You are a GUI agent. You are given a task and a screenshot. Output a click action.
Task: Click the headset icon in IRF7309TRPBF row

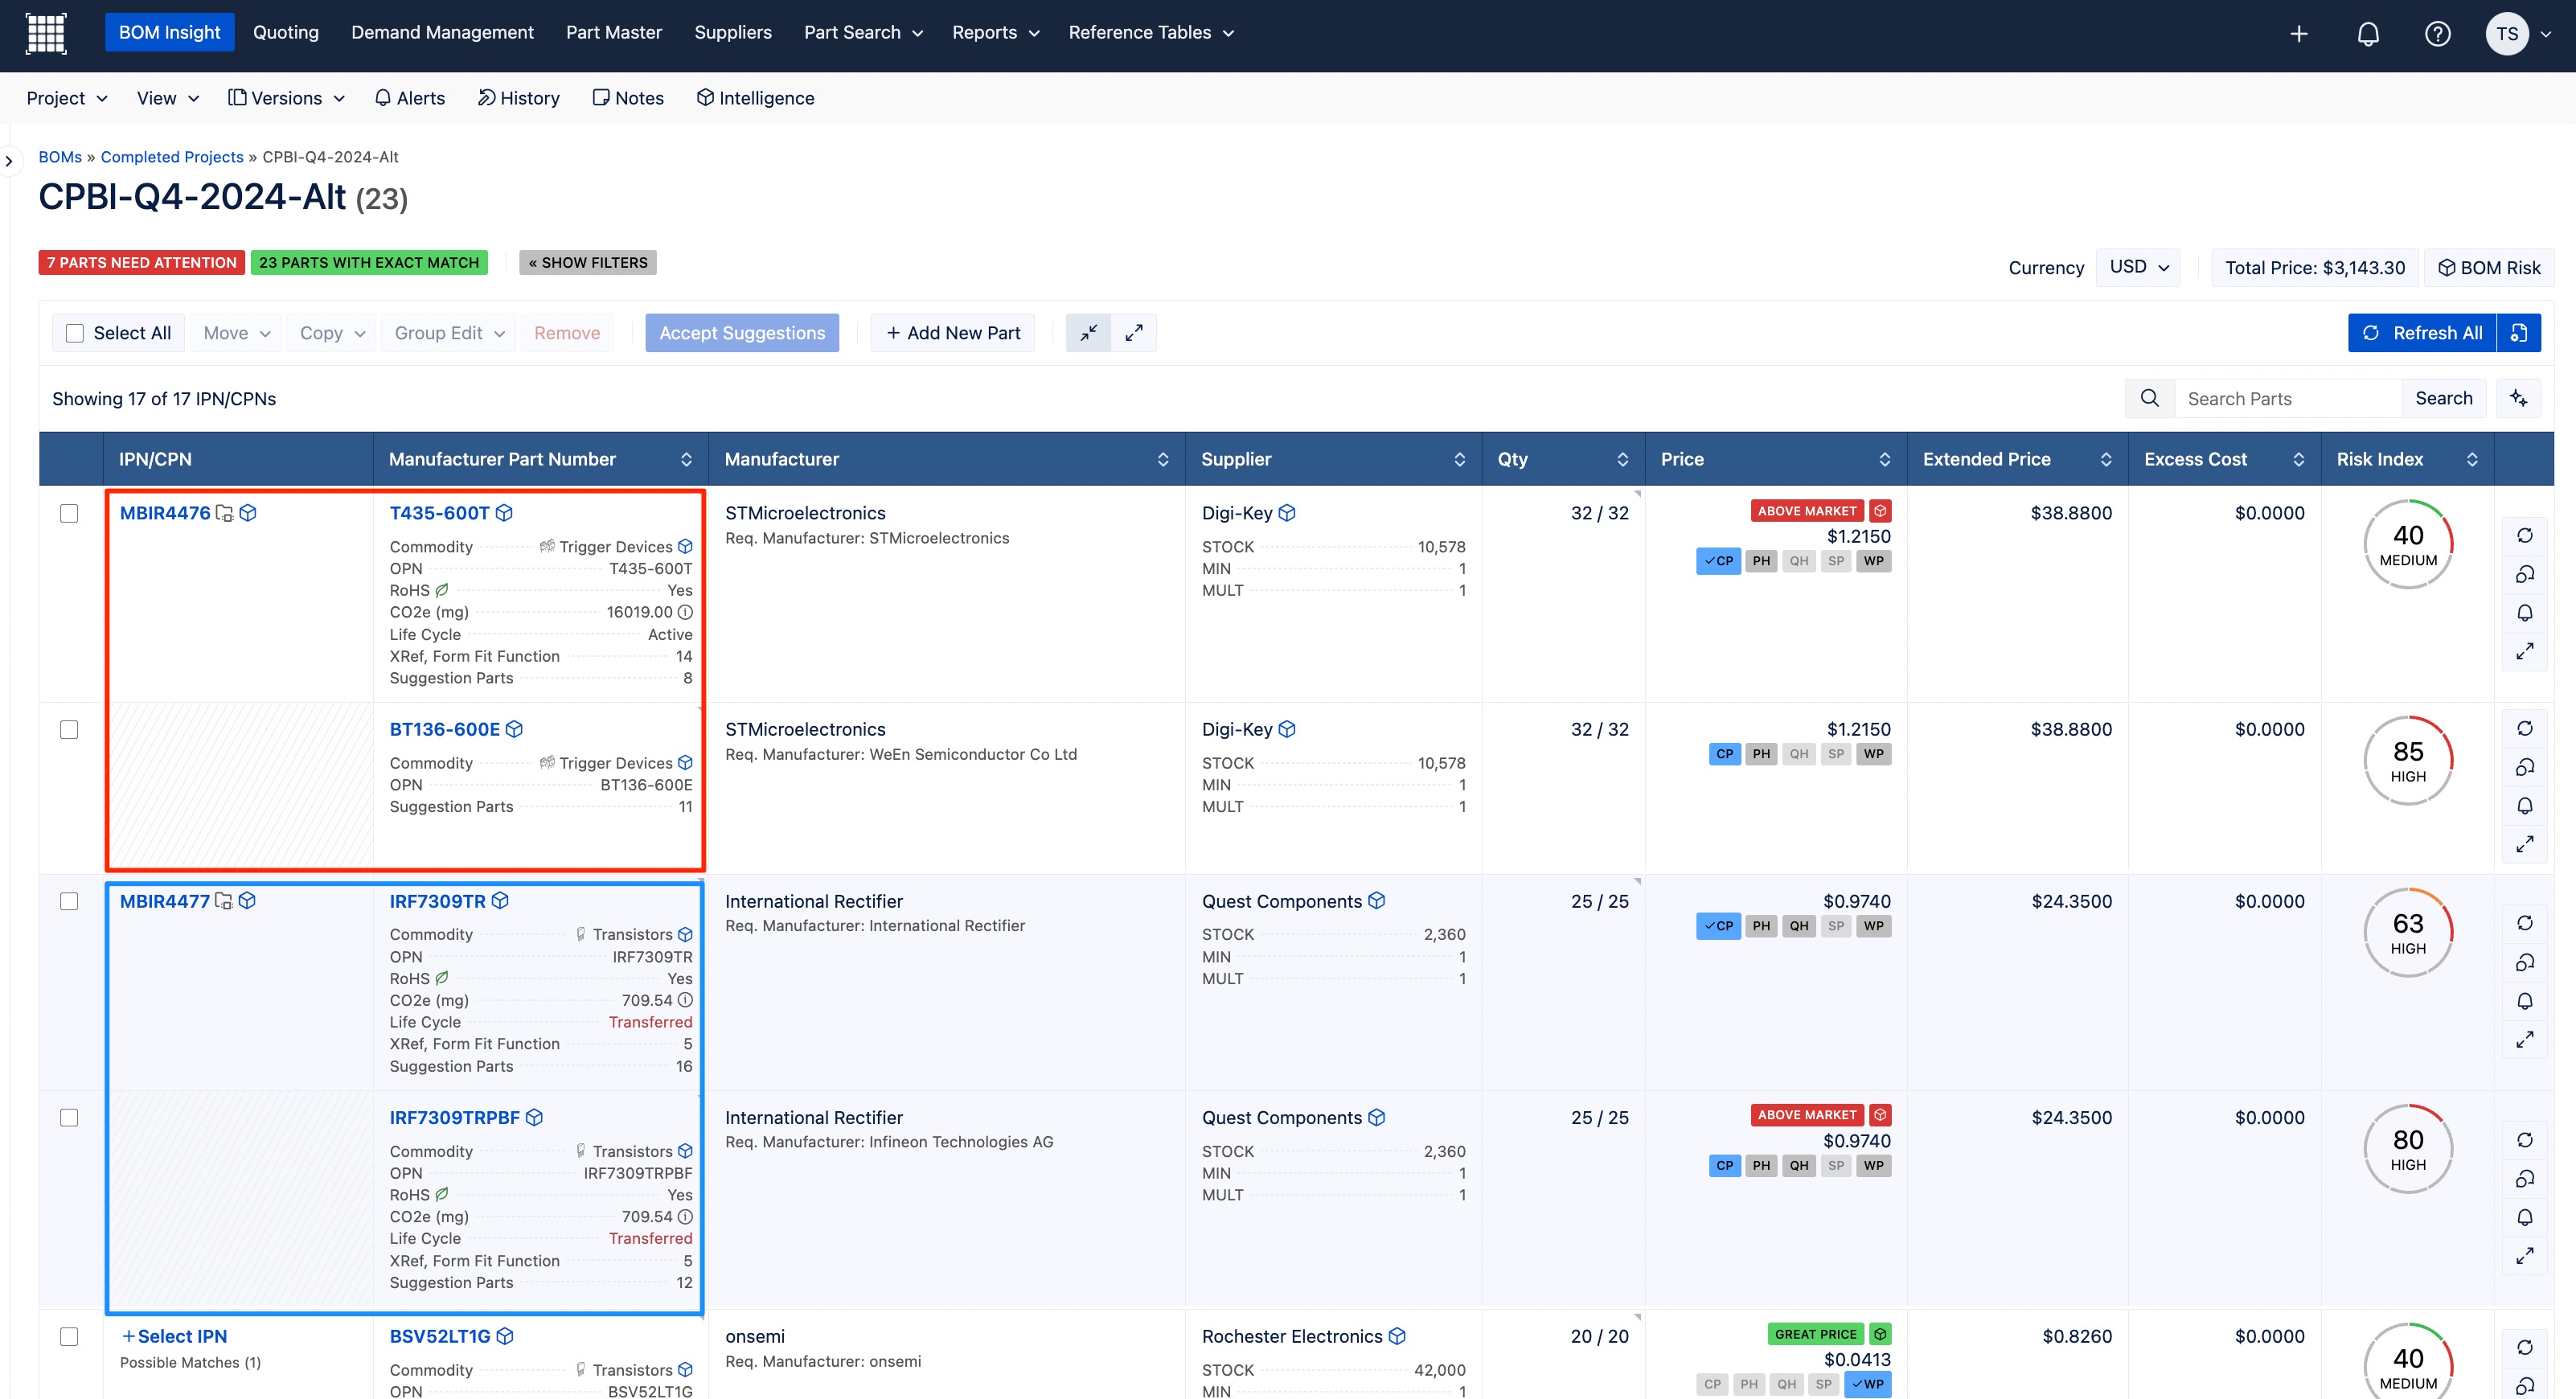[x=2525, y=1178]
